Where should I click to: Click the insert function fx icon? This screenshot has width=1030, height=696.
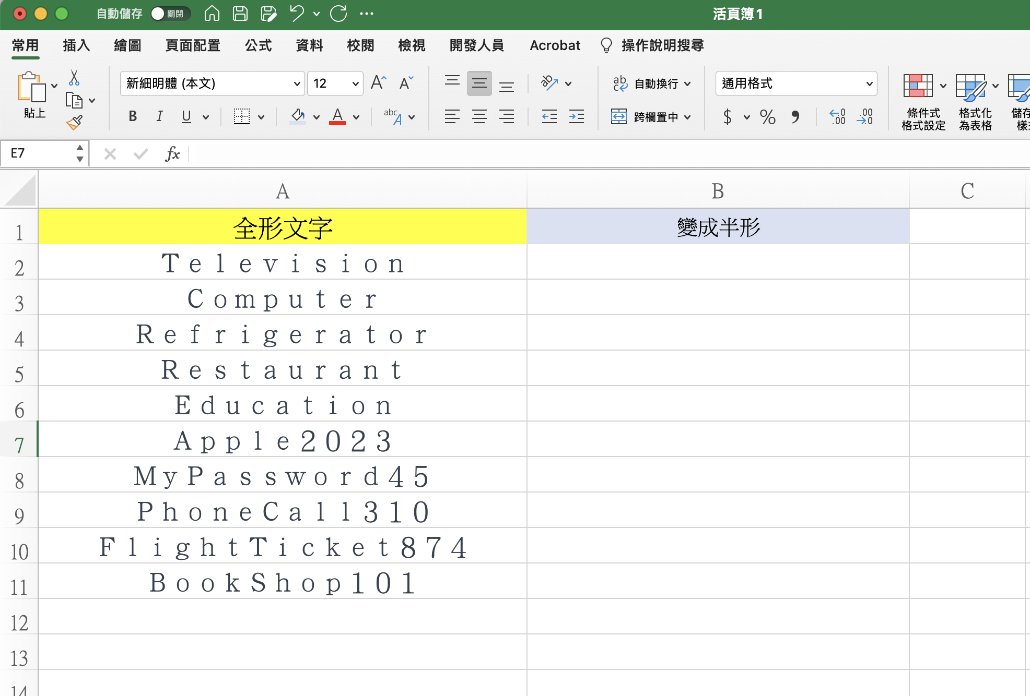(x=172, y=154)
